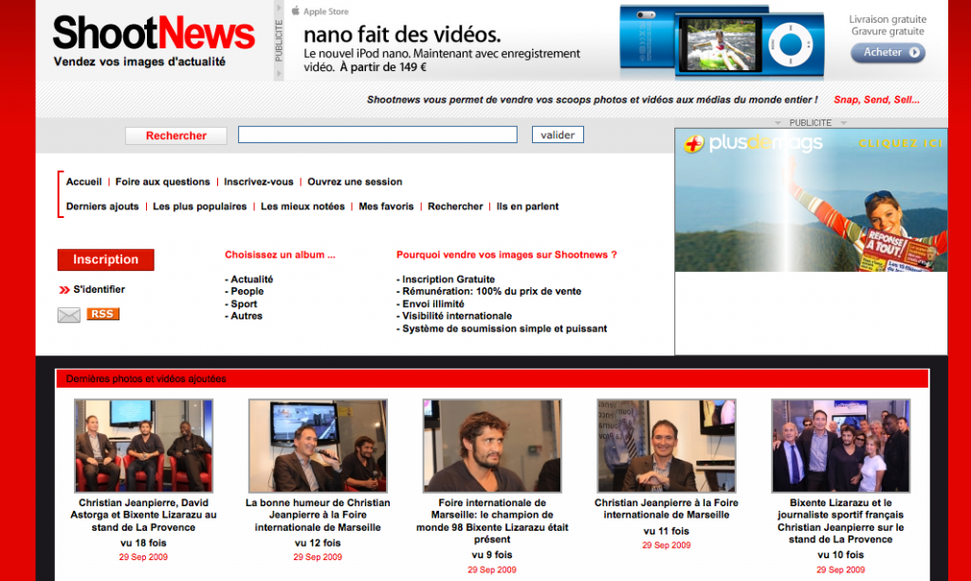Click the 'vu 12 fois' text
The width and height of the screenshot is (971, 581).
point(318,543)
